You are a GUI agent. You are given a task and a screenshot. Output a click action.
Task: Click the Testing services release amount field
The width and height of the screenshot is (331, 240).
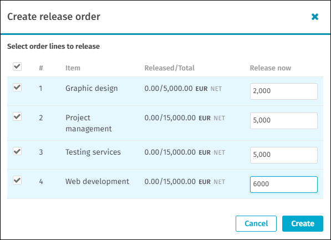pyautogui.click(x=284, y=155)
